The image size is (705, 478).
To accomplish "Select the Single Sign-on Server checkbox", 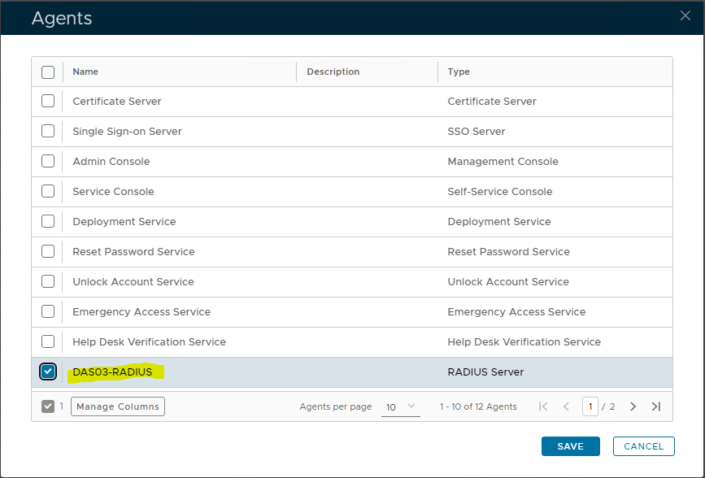I will pos(48,132).
